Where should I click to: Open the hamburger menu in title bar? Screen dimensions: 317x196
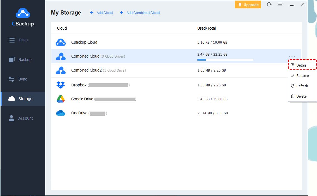click(x=280, y=4)
